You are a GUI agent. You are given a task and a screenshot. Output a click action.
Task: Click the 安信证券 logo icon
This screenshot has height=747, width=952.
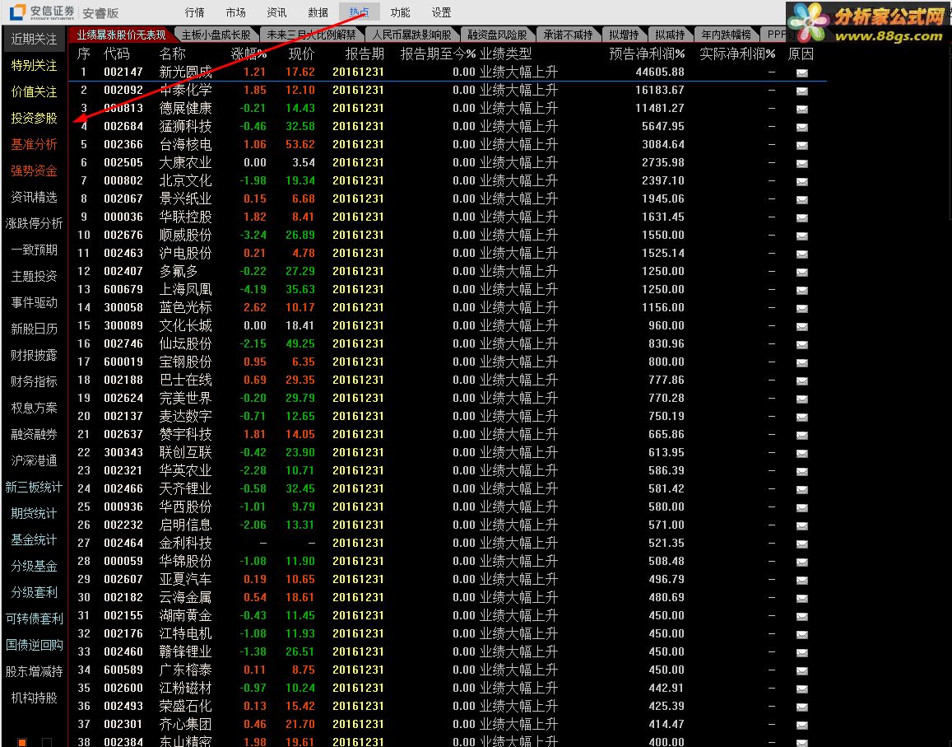(17, 12)
